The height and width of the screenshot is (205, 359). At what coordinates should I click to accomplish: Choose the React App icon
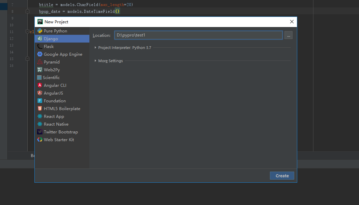[x=40, y=117]
